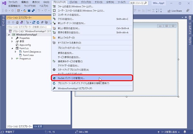Choose コンポーネントの追加(E)... menu item

(92, 15)
